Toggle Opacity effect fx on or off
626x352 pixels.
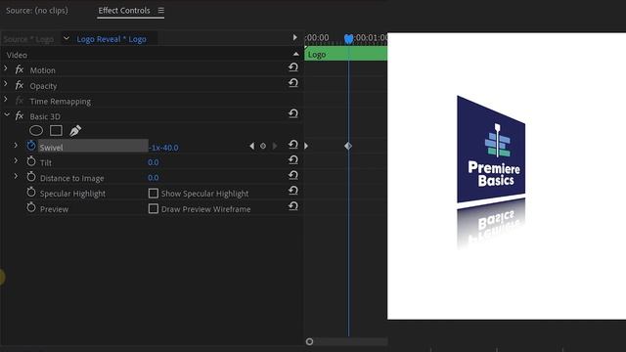(x=20, y=85)
